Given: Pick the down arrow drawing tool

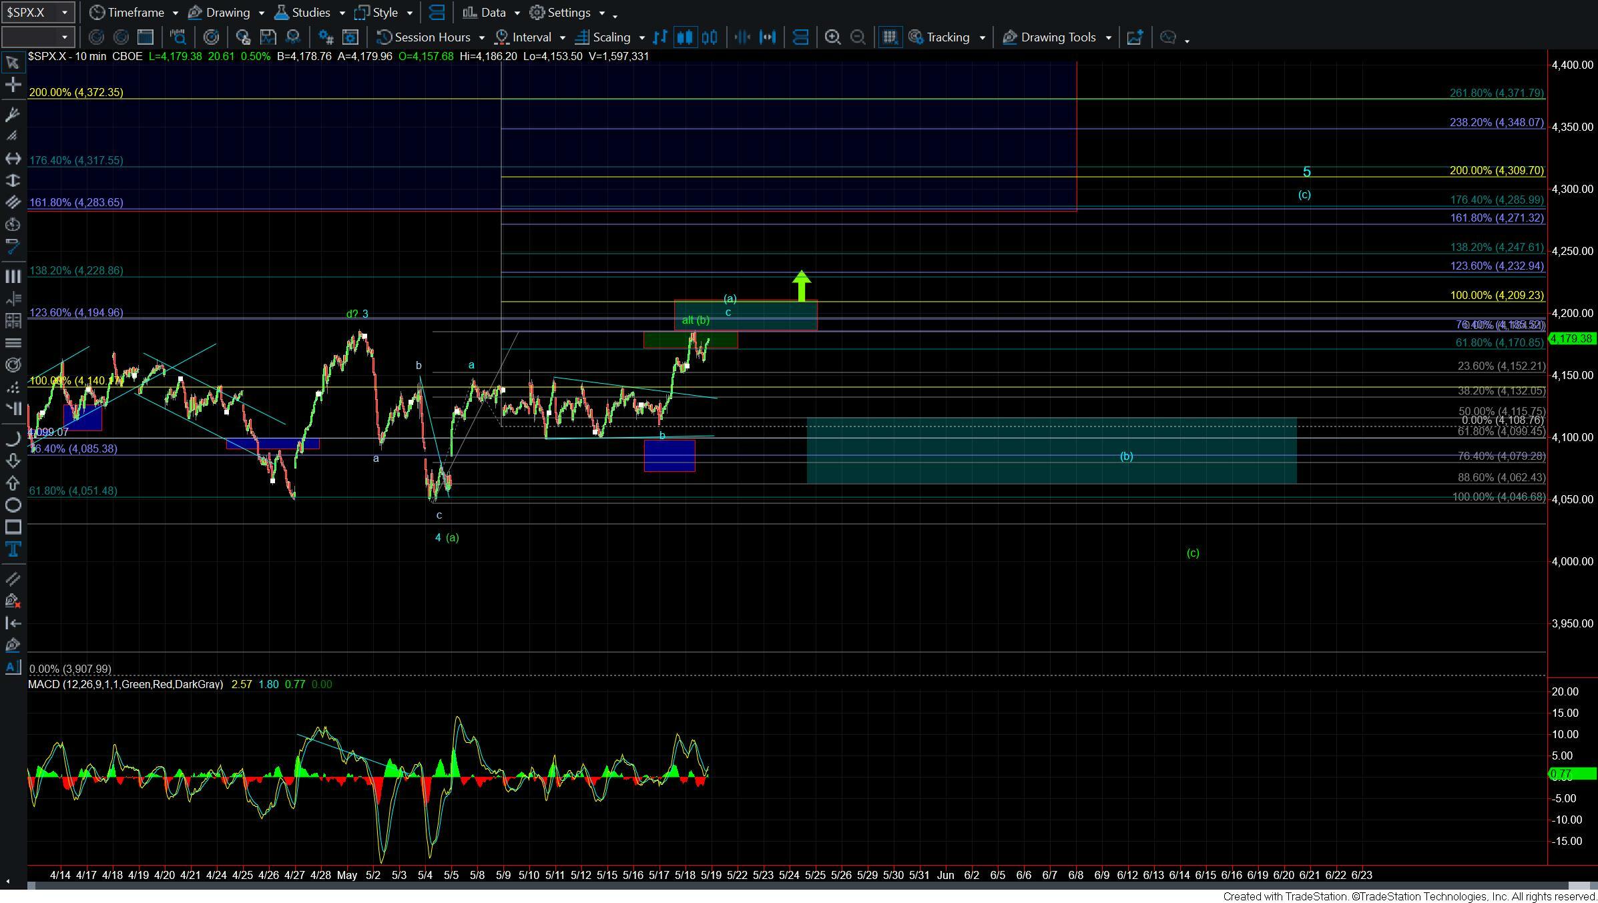Looking at the screenshot, I should pos(12,461).
